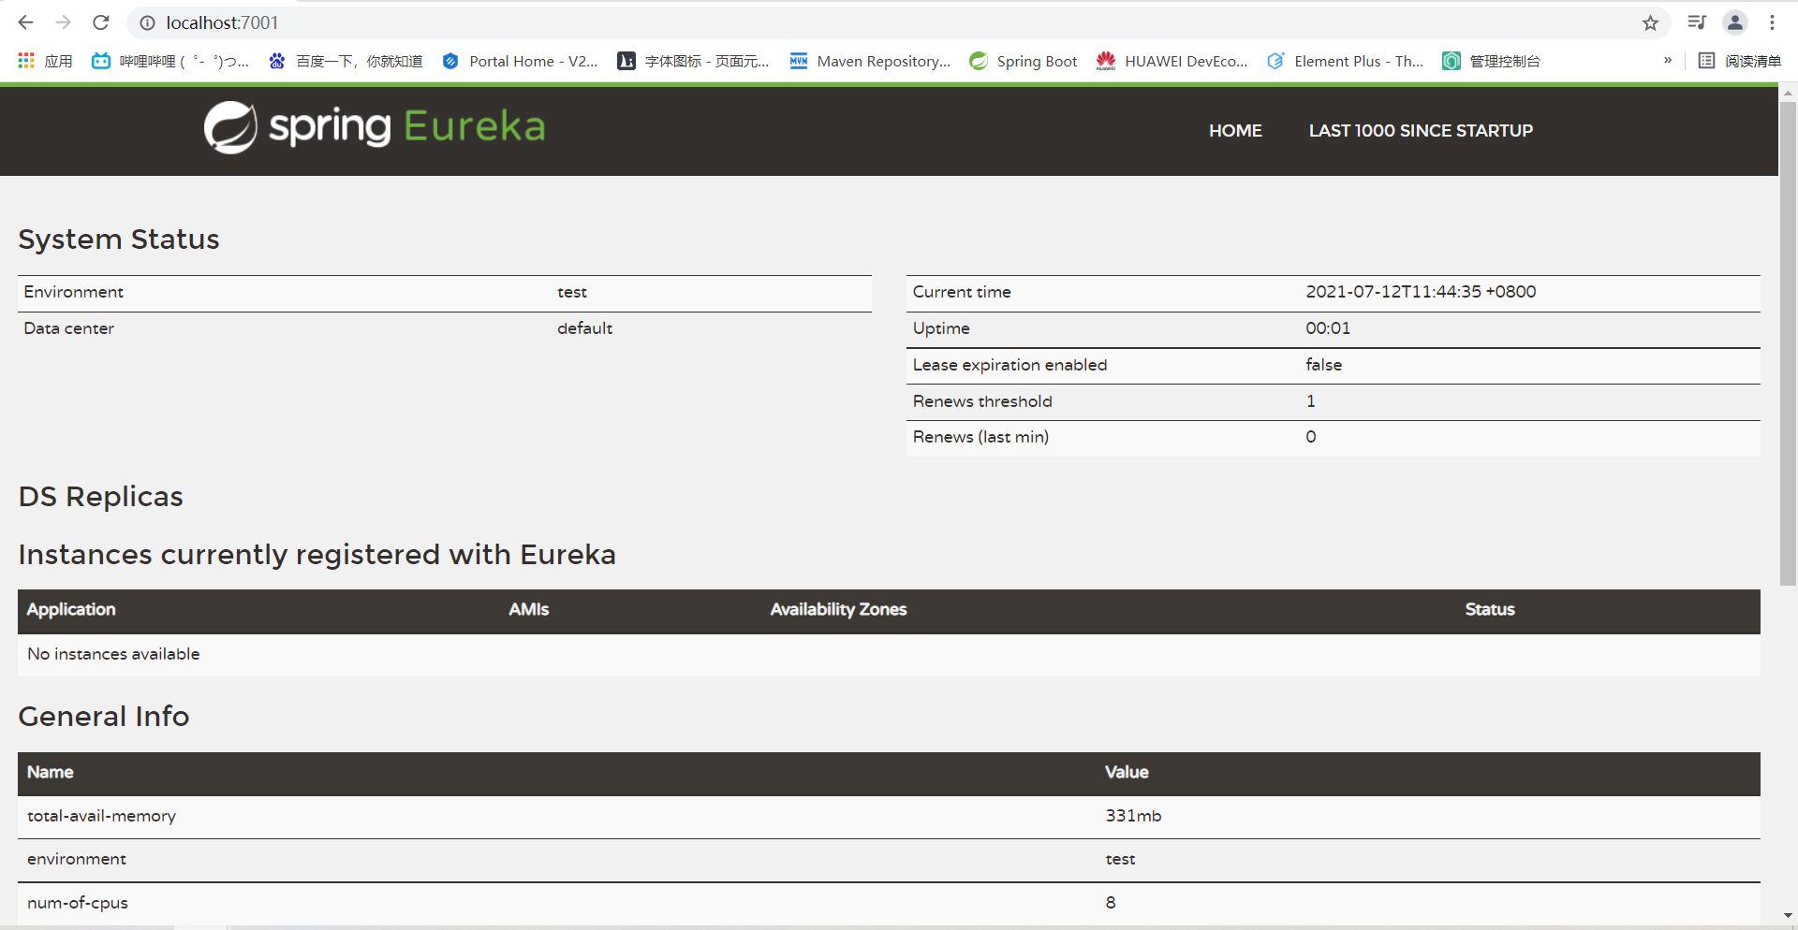Image resolution: width=1798 pixels, height=930 pixels.
Task: Open the Baidu 百度一下 bookmark
Action: pyautogui.click(x=346, y=61)
